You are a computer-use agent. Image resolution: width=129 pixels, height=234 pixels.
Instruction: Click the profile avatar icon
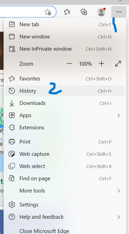tap(102, 12)
